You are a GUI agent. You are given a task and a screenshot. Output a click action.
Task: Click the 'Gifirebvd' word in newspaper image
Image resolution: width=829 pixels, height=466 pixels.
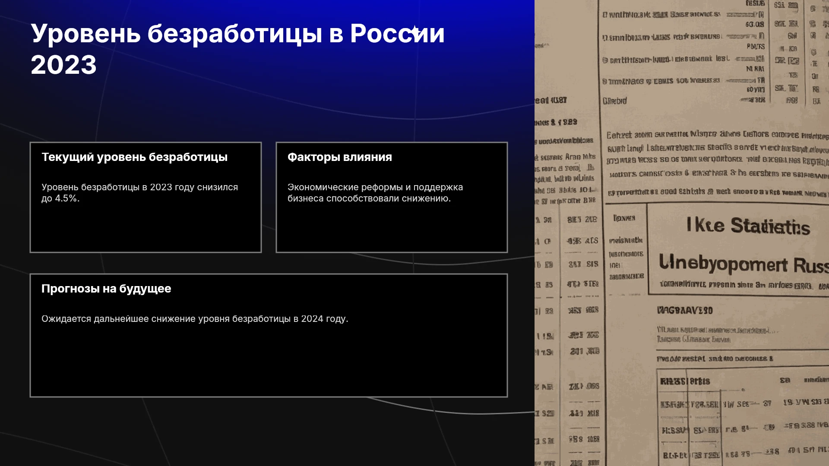(614, 101)
